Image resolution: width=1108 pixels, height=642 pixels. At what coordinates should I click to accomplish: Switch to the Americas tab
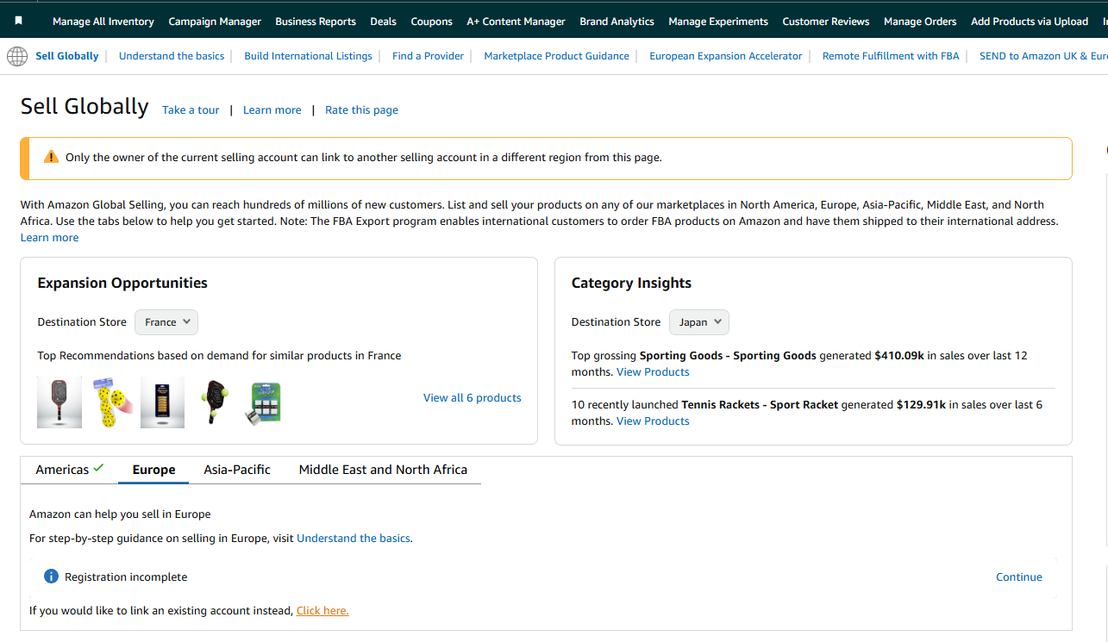[70, 470]
